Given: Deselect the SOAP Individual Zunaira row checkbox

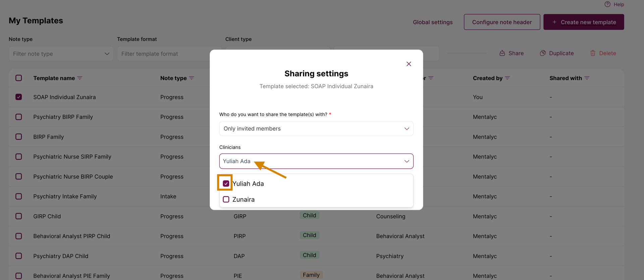Looking at the screenshot, I should click(19, 97).
